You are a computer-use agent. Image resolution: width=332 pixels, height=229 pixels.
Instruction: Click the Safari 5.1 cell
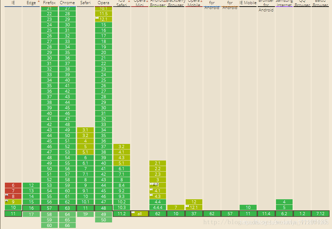[85, 152]
